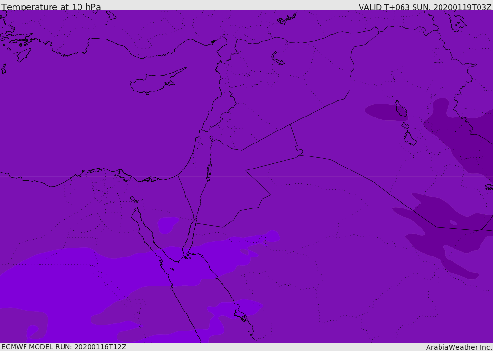Click the Nile Delta coastline lagoon
The height and width of the screenshot is (351, 493).
pos(124,175)
